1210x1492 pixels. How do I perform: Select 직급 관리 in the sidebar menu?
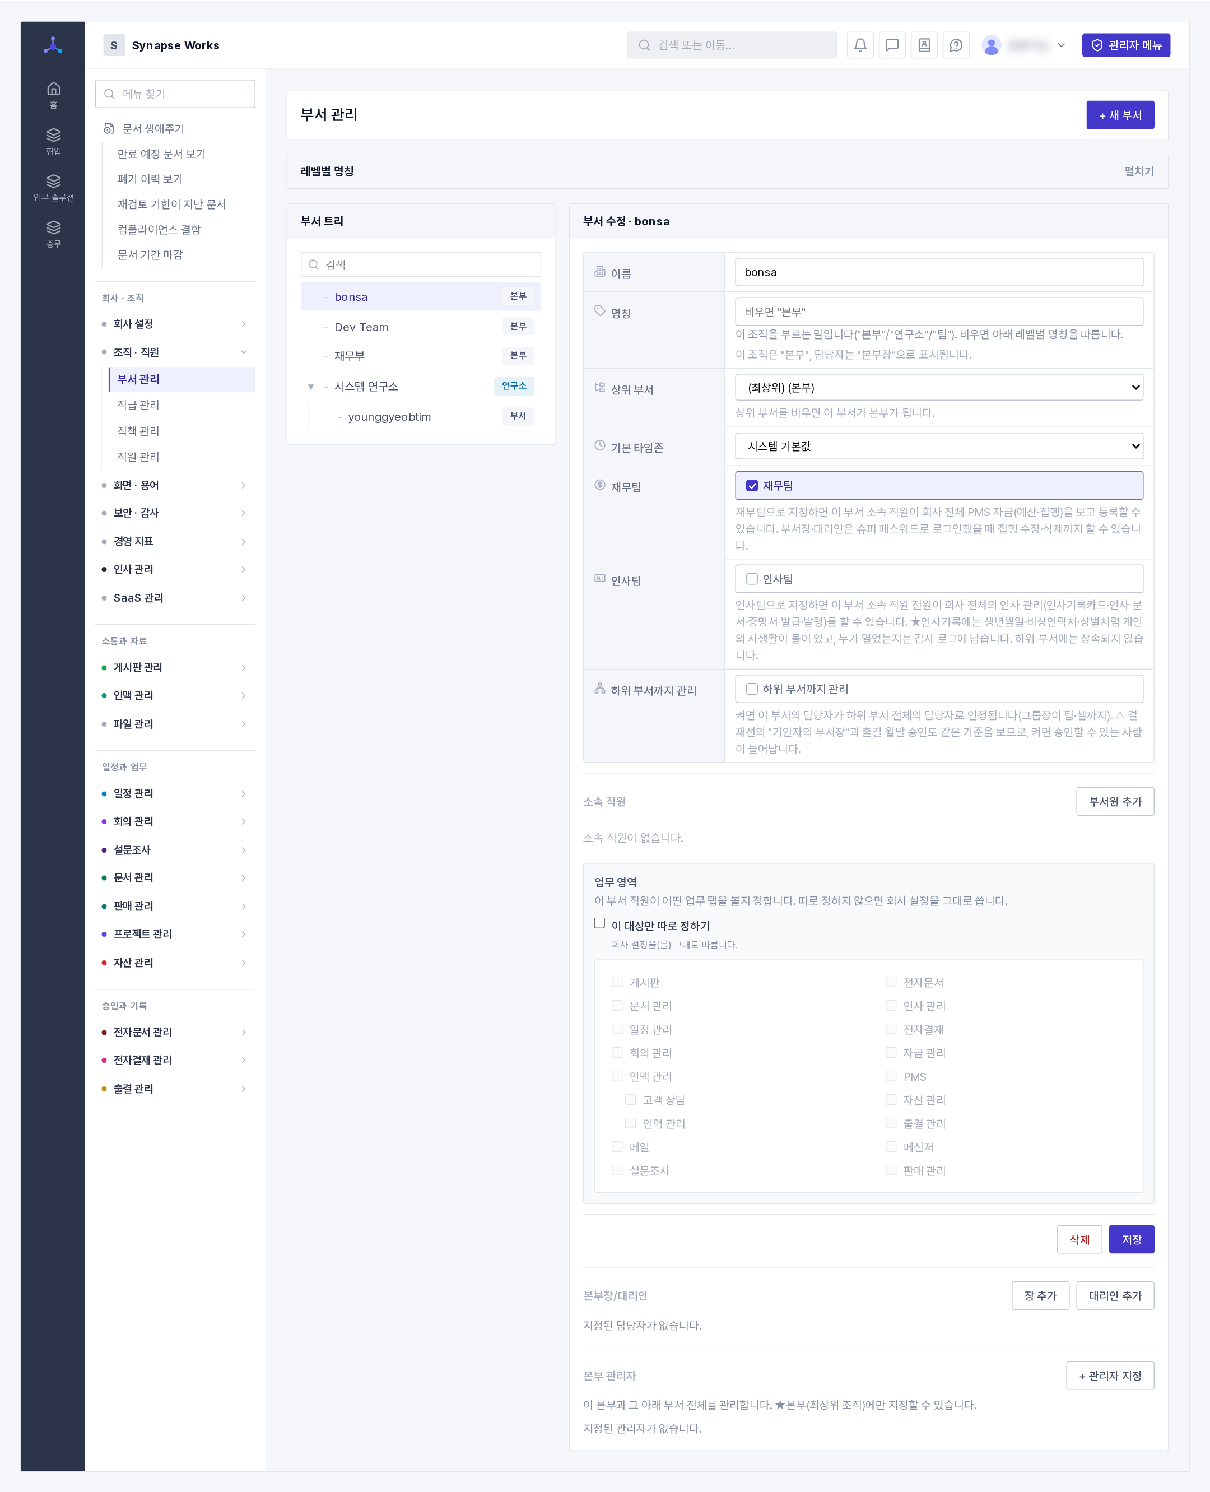[138, 405]
